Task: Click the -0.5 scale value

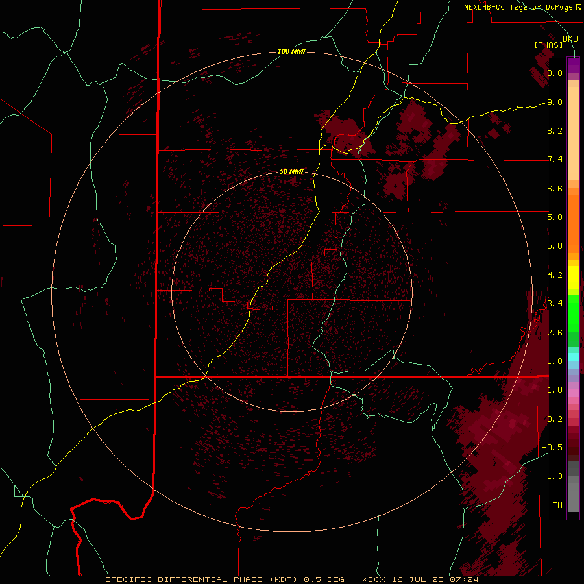Action: 552,448
